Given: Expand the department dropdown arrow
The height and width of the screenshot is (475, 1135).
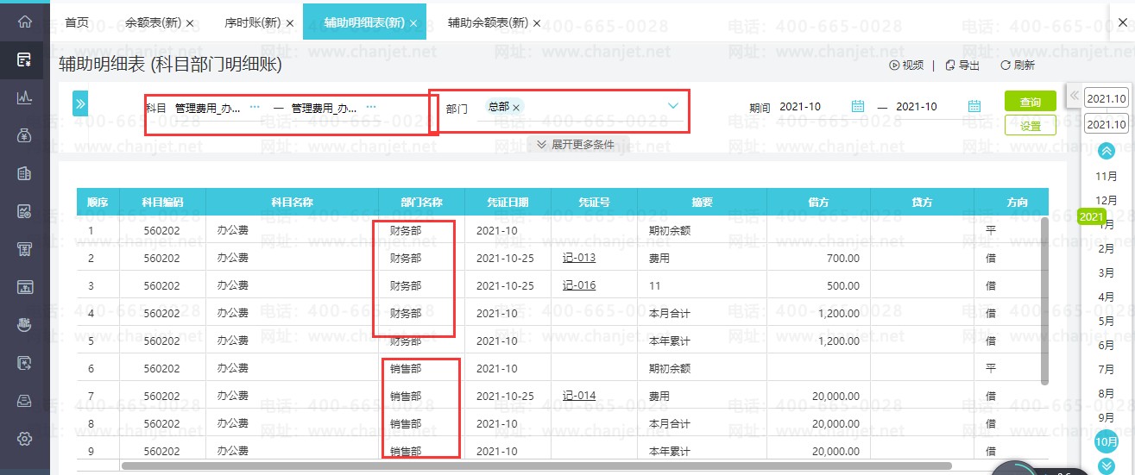Looking at the screenshot, I should coord(673,106).
